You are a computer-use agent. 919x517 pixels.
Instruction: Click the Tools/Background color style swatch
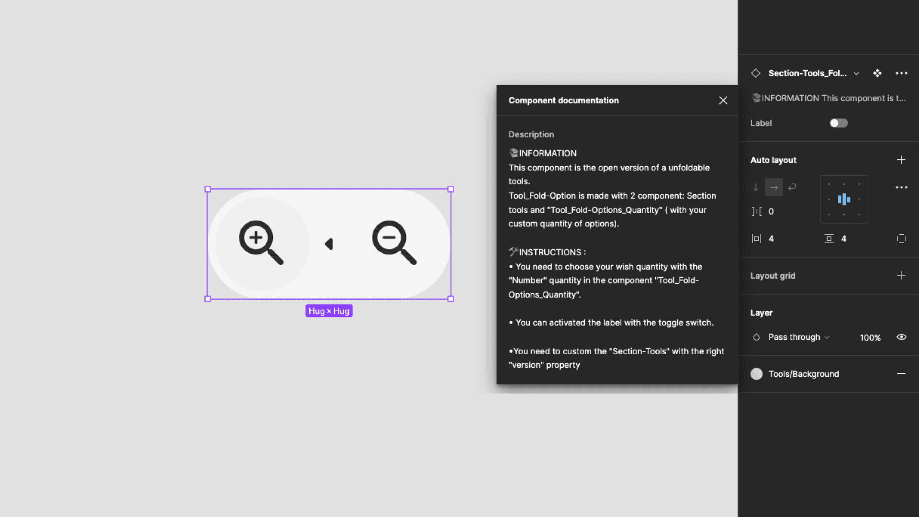[756, 374]
